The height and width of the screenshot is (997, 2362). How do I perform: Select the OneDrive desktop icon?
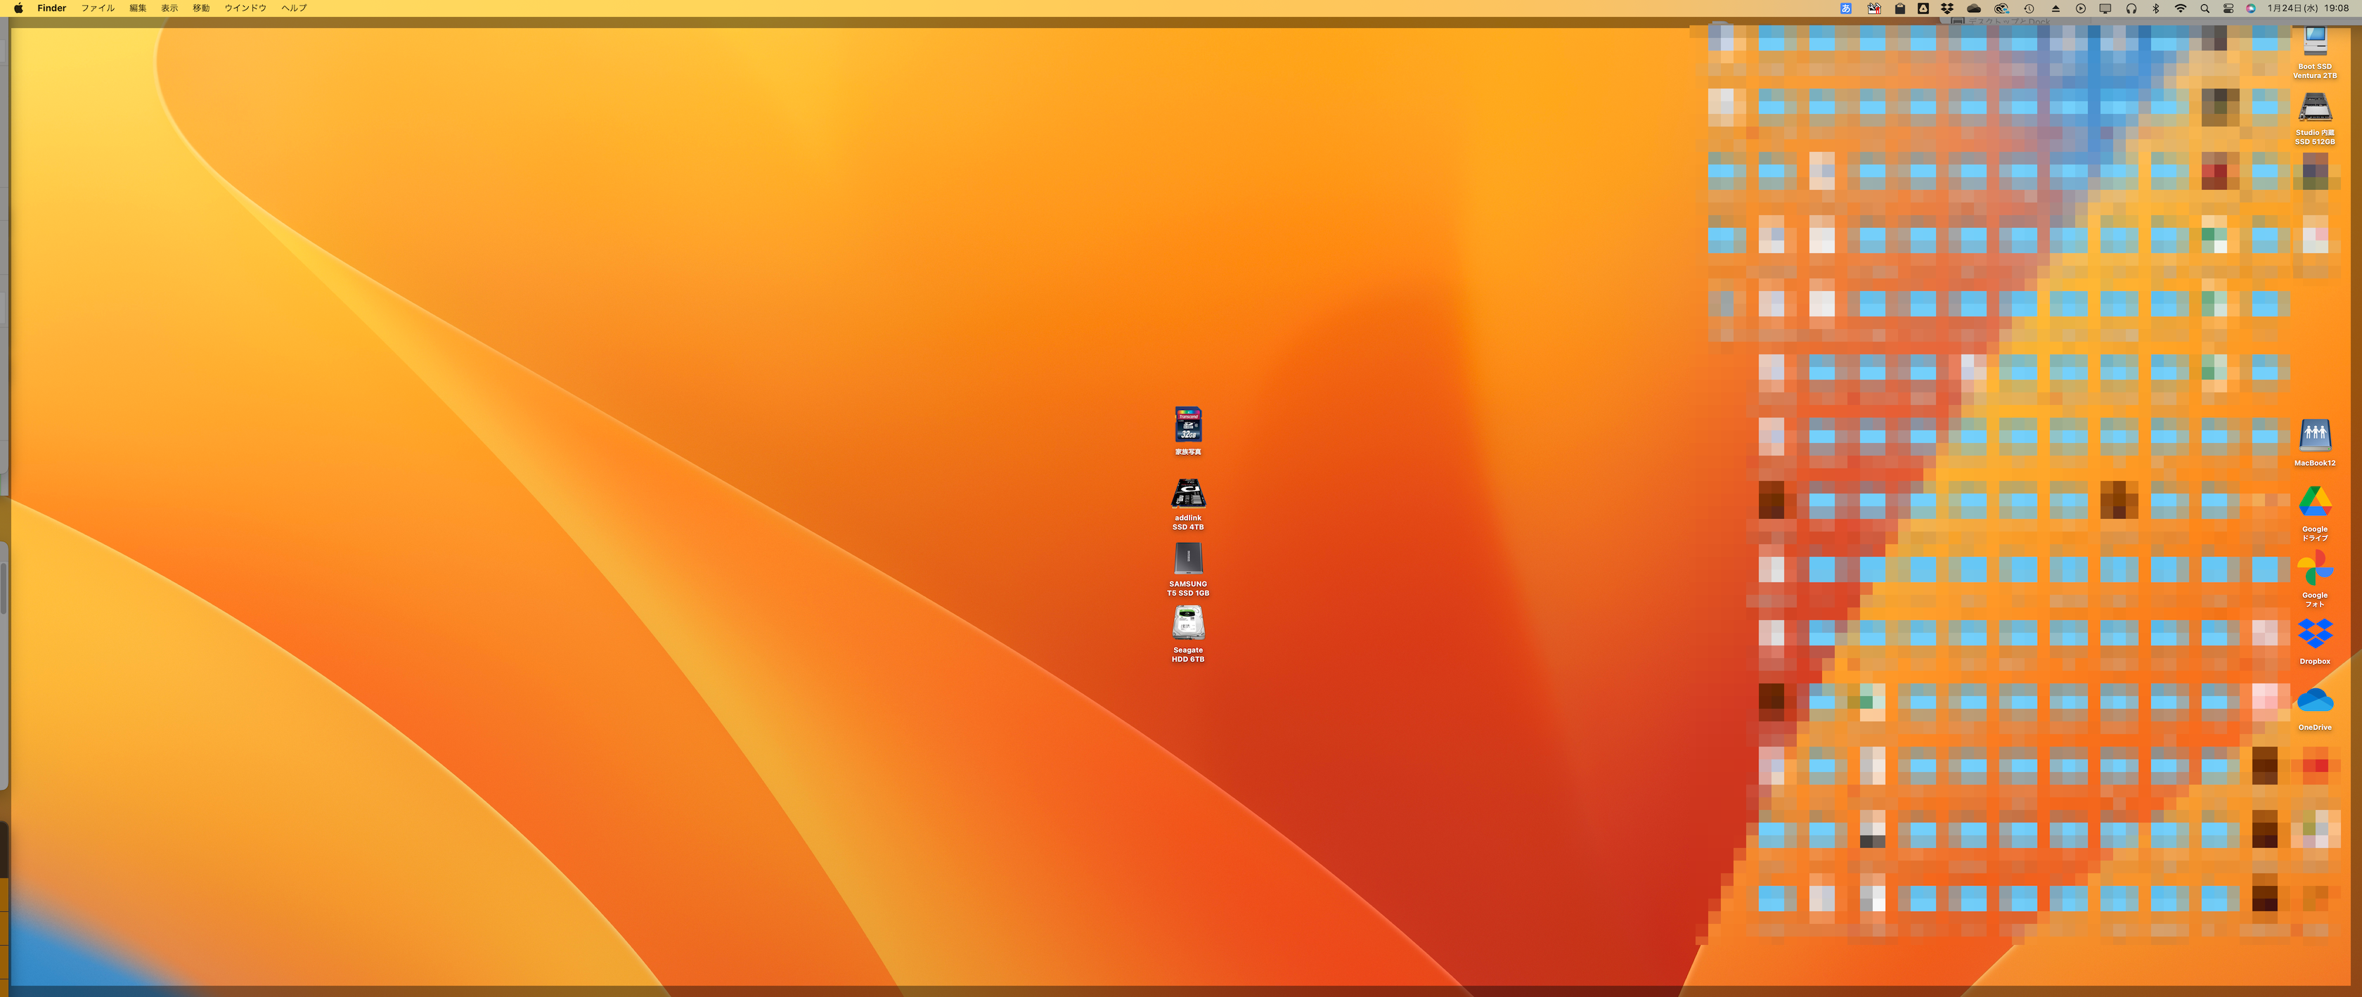tap(2314, 701)
